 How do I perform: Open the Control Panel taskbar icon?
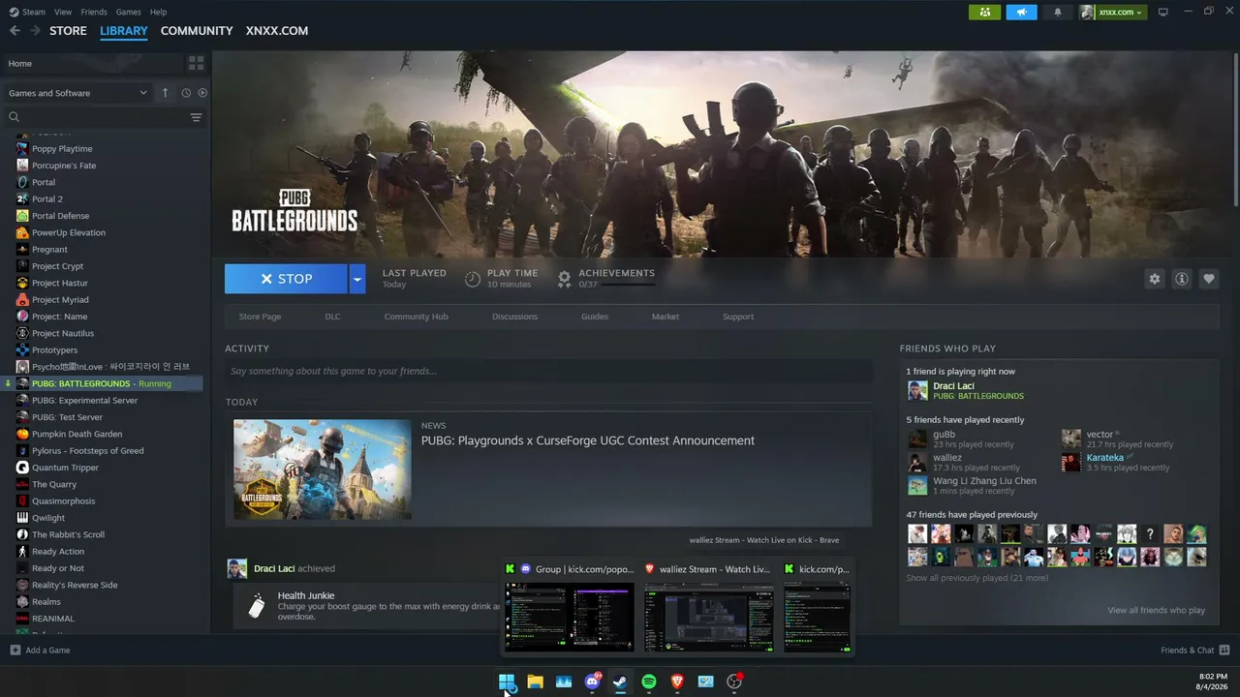(x=706, y=682)
